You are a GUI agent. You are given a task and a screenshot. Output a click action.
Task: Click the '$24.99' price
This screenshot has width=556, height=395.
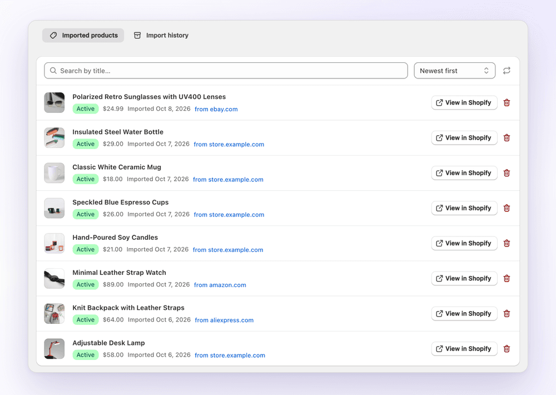113,108
